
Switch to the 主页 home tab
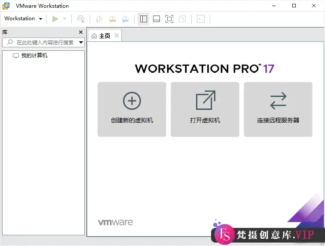click(105, 36)
